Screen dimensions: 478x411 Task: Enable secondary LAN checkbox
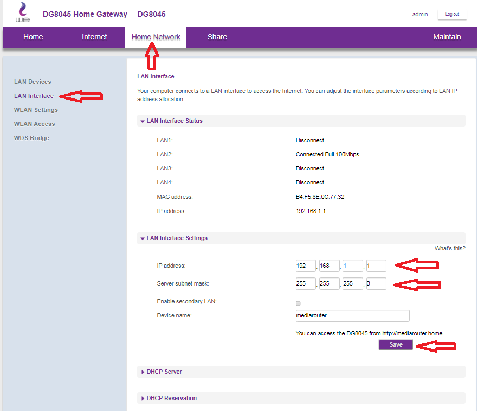pos(298,303)
